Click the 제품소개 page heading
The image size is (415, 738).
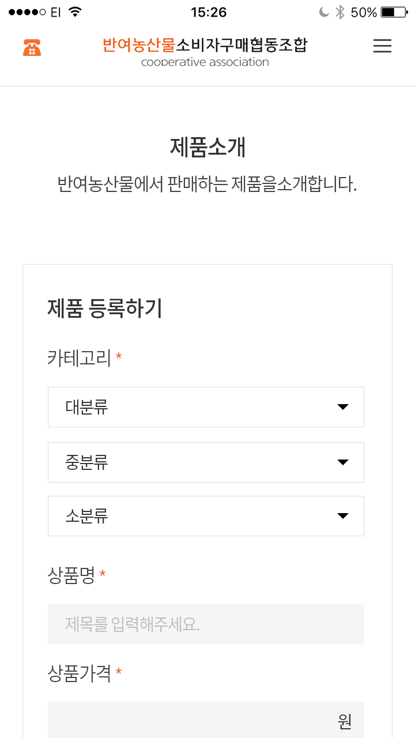[207, 147]
